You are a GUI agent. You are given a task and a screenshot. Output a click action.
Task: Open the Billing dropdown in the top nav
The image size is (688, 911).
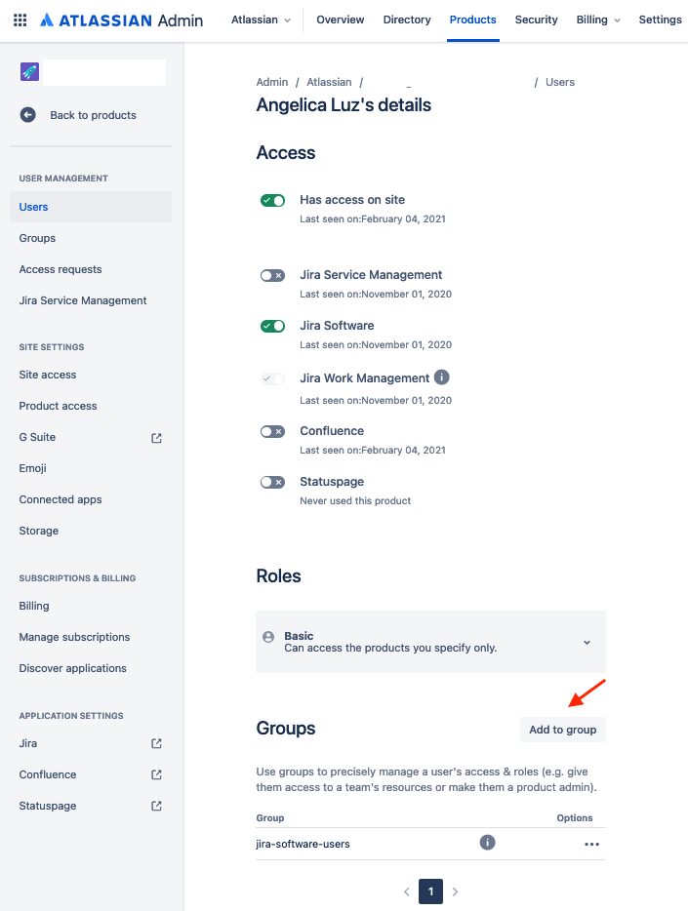[x=597, y=19]
